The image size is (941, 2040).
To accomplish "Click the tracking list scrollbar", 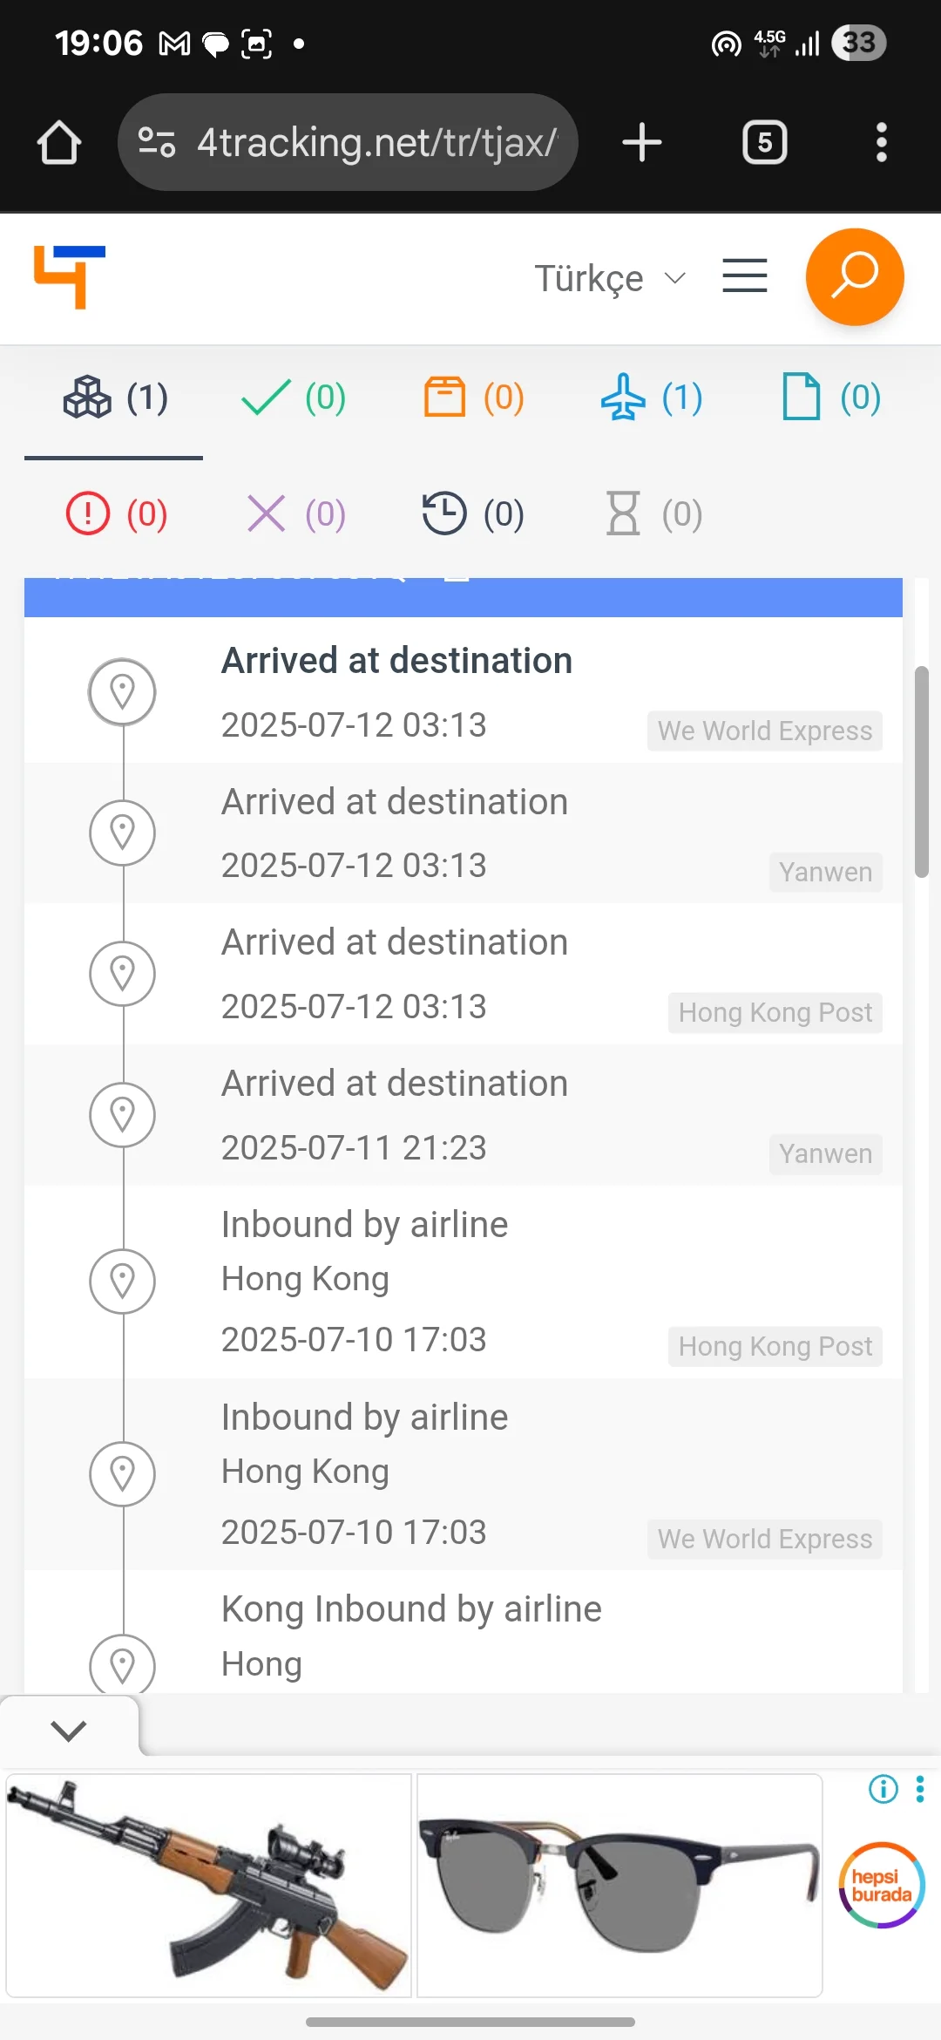I will tap(921, 772).
